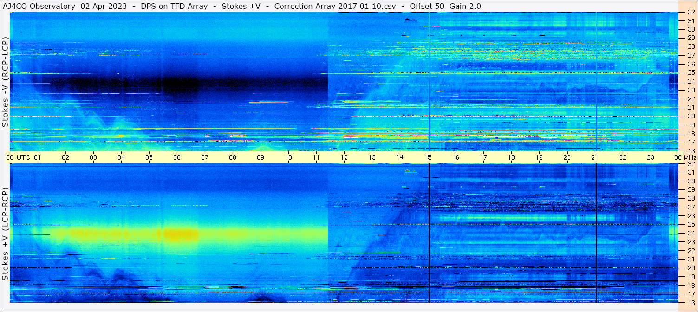Click the 32 MHz label of Stokes +V panel
Screen dimensions: 698x312
[x=691, y=164]
